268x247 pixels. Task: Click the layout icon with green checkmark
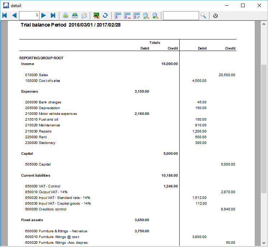[137, 15]
